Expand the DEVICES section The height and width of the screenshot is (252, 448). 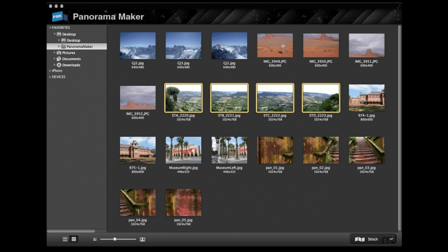click(x=50, y=77)
